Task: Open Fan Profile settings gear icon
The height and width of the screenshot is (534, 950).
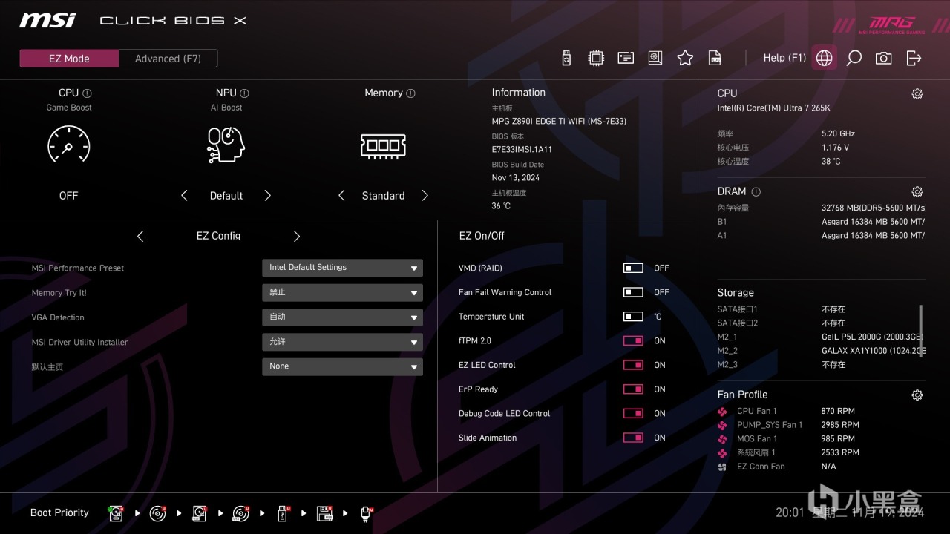Action: pos(917,395)
